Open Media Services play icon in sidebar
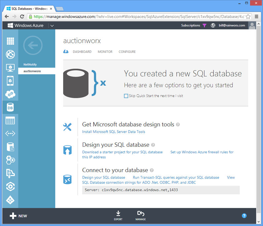Image resolution: width=263 pixels, height=226 pixels. [x=10, y=187]
